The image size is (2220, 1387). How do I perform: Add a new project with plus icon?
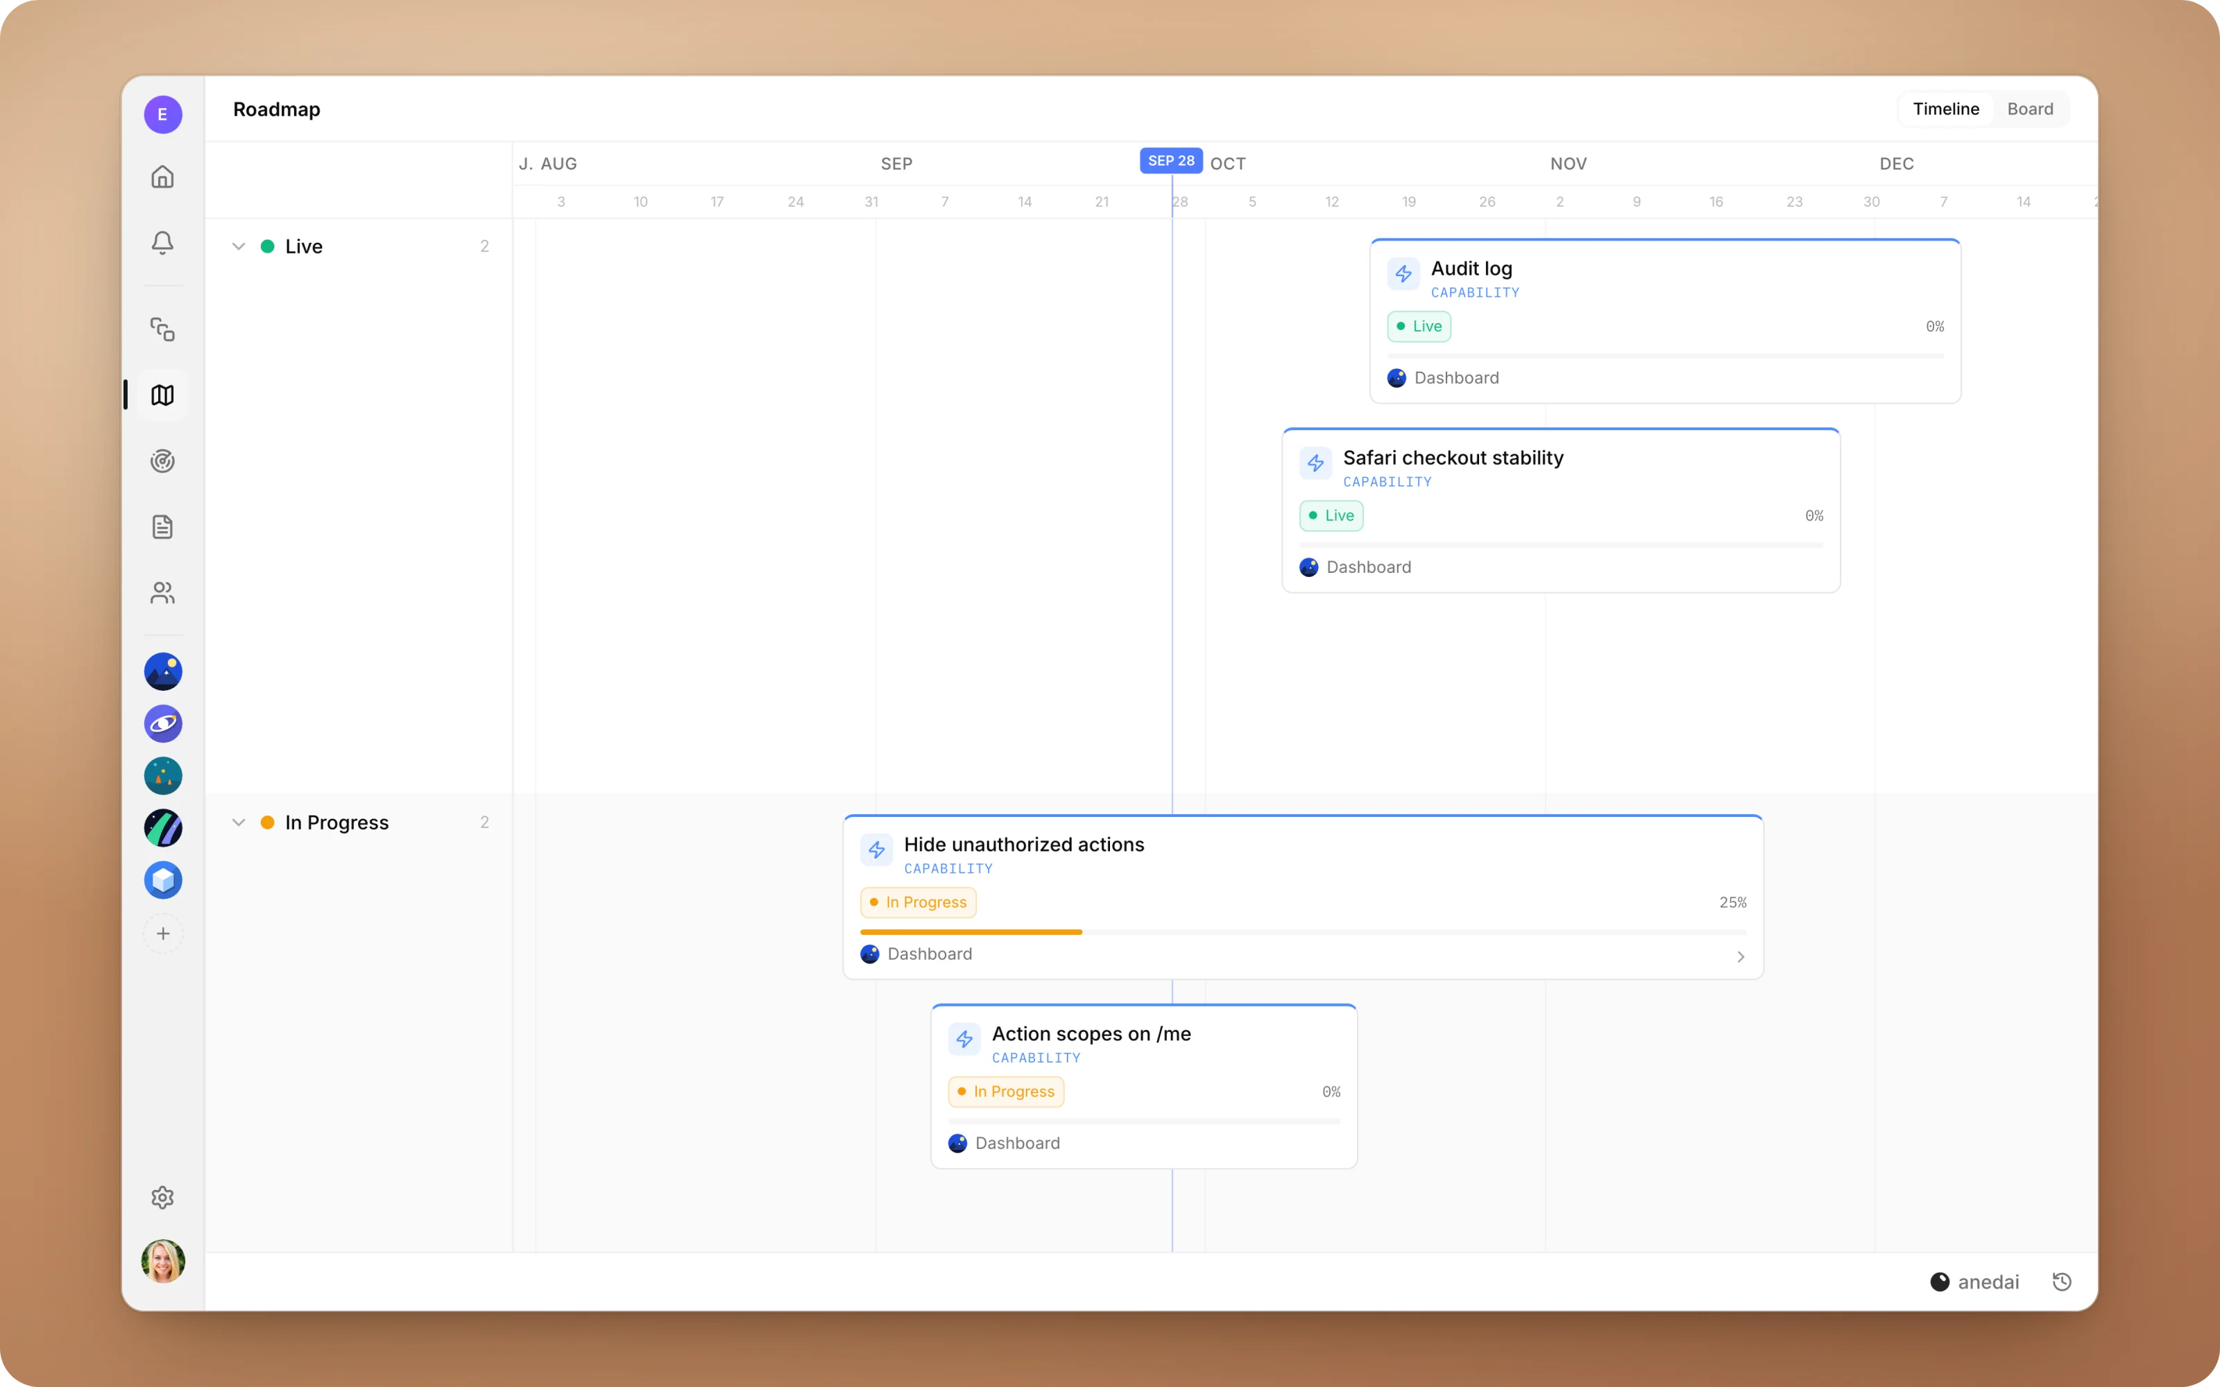[162, 934]
